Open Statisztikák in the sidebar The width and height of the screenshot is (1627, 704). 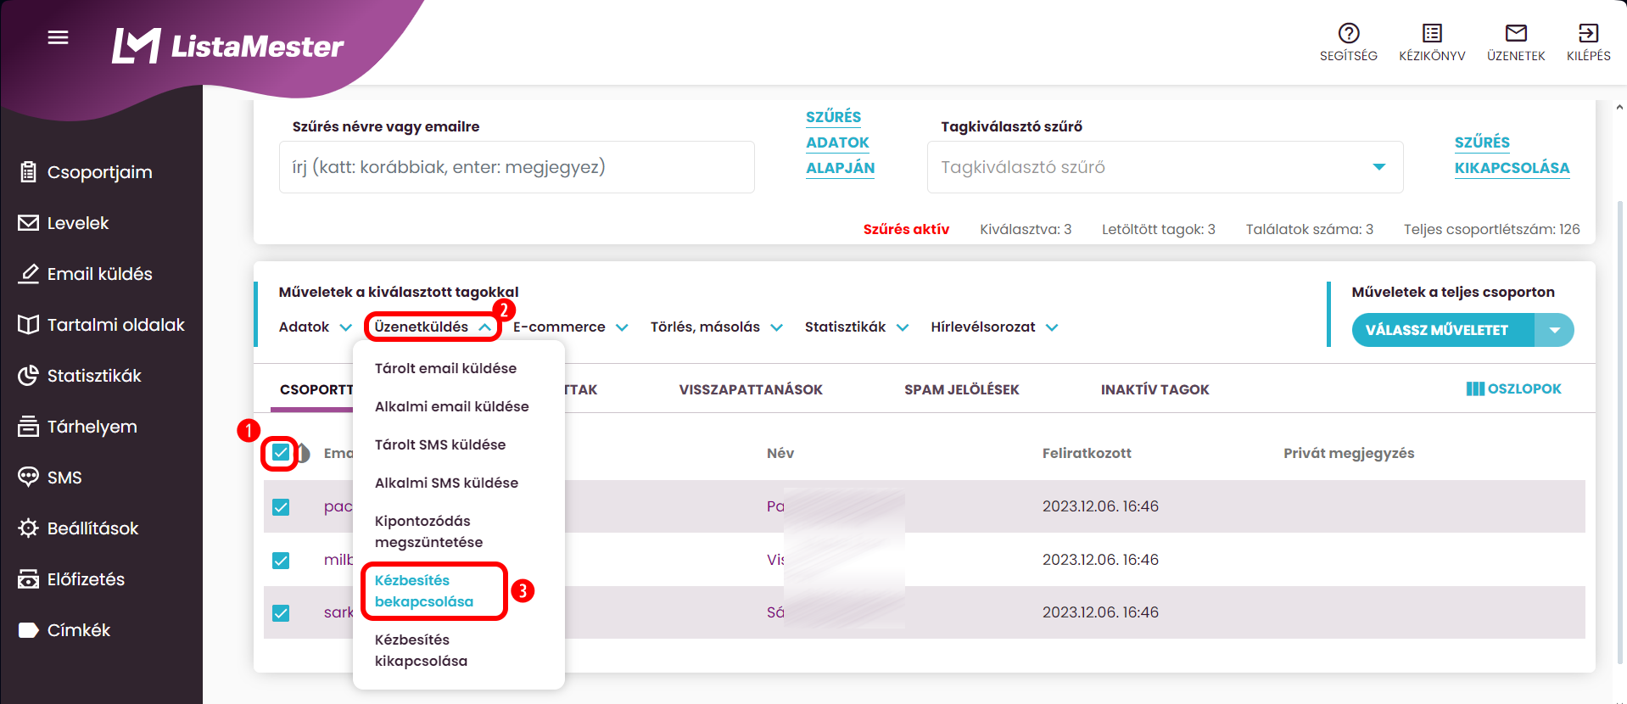pyautogui.click(x=93, y=376)
